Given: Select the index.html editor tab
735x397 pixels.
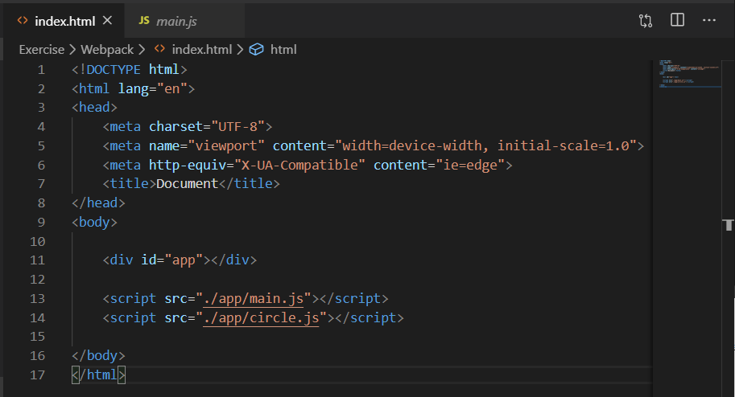Looking at the screenshot, I should (x=64, y=20).
